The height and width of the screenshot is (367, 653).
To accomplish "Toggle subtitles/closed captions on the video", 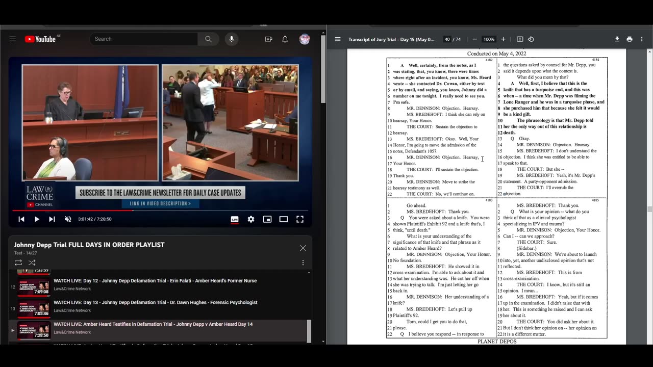I will click(x=235, y=219).
